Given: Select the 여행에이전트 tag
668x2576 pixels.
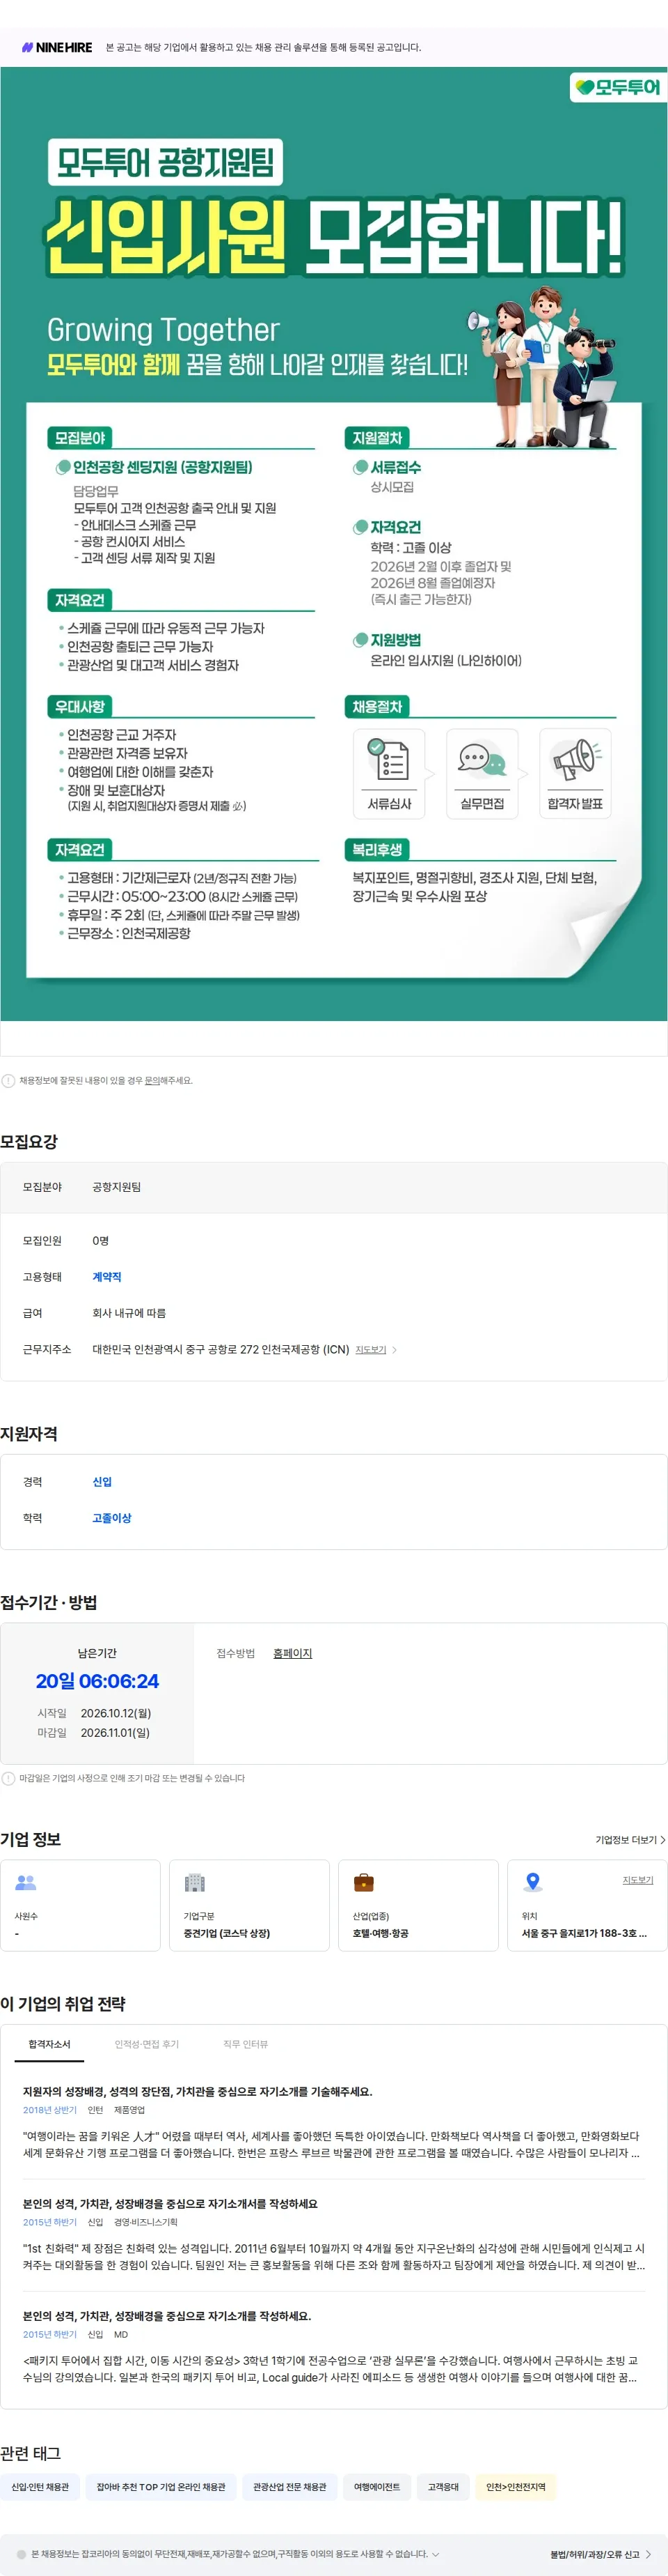Looking at the screenshot, I should click(376, 2487).
